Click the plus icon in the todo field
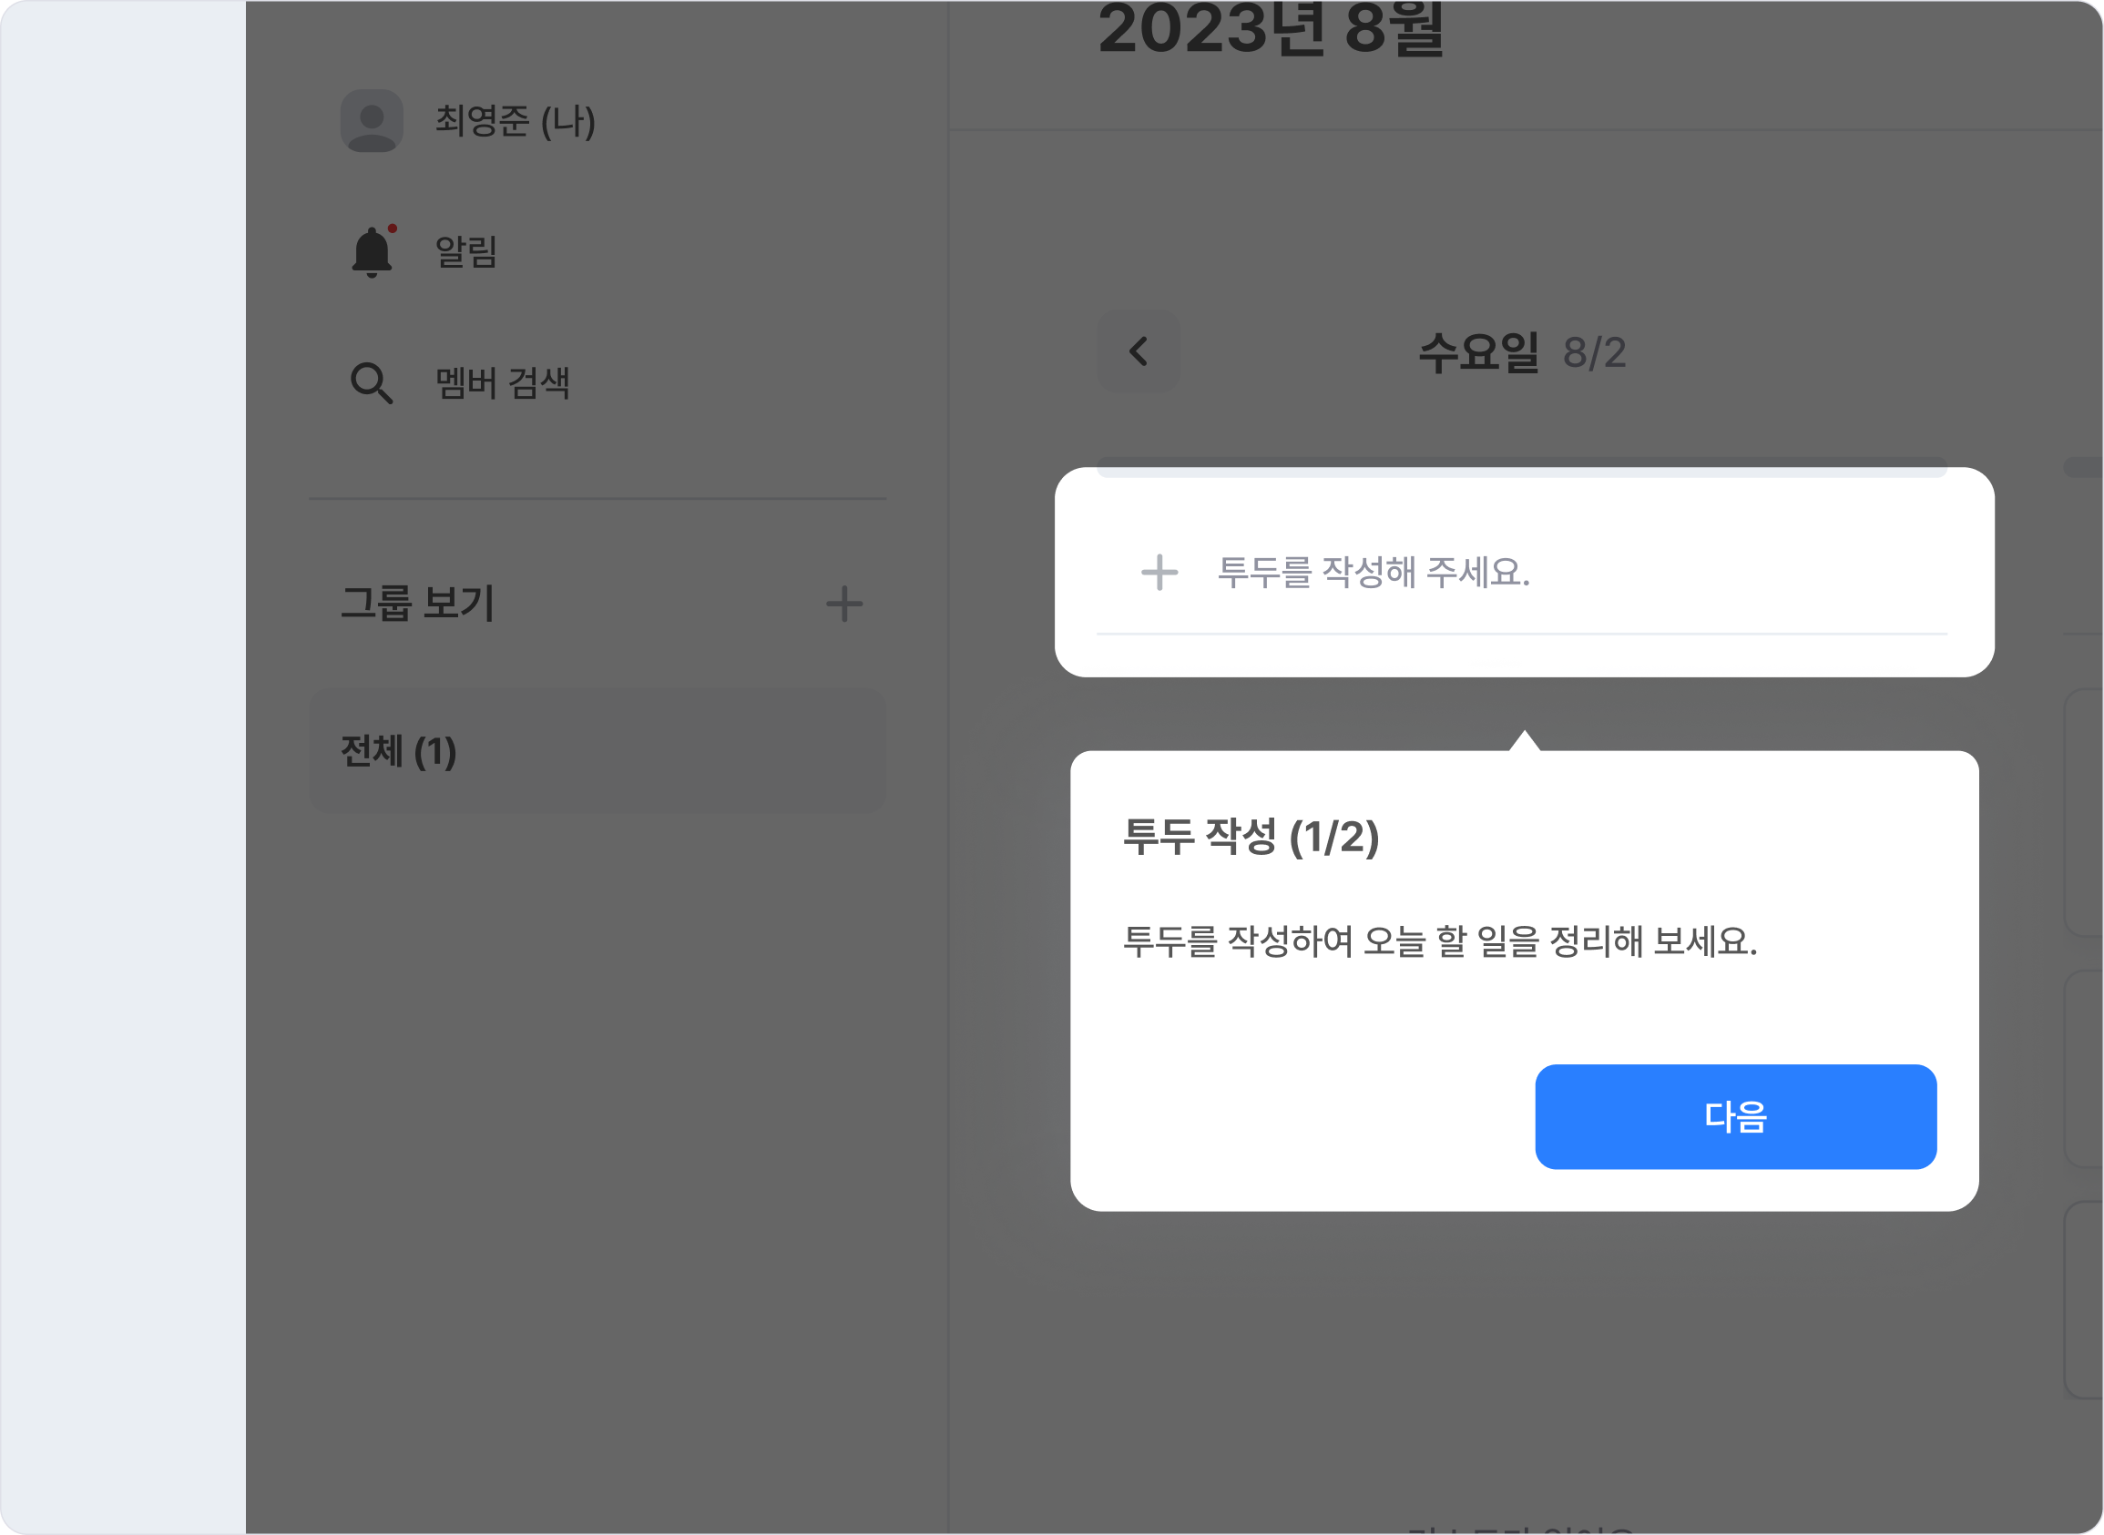 (1159, 573)
